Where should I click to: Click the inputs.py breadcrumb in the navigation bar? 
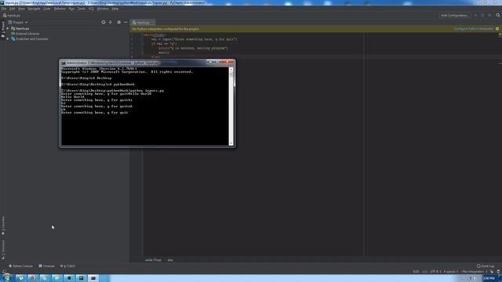12,16
